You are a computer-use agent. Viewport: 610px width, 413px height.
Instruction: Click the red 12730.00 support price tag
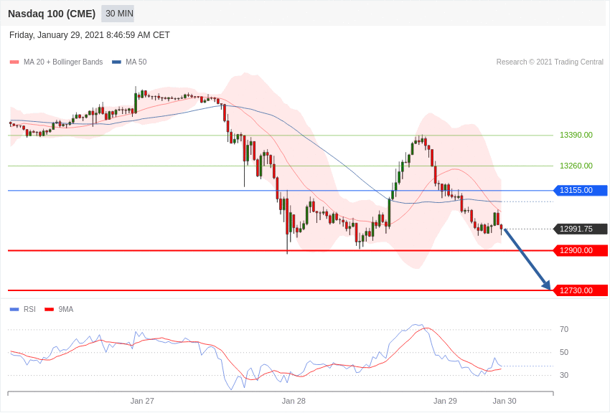coord(580,290)
